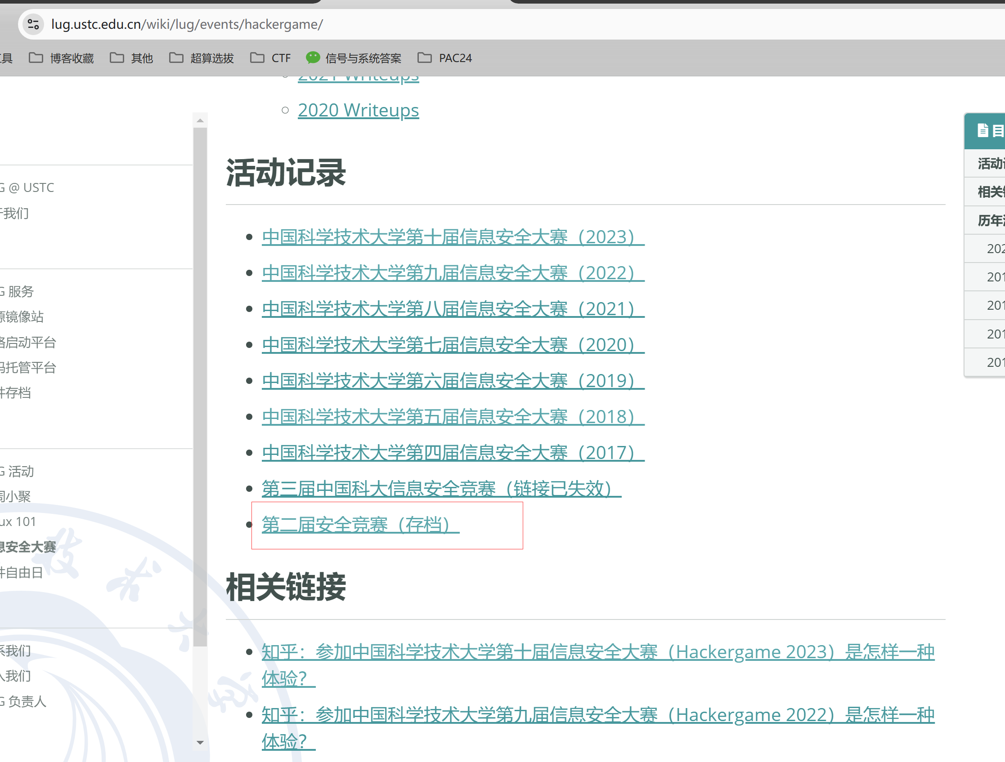This screenshot has height=762, width=1005.
Task: Click the sidebar scroll-up arrow
Action: tap(200, 121)
